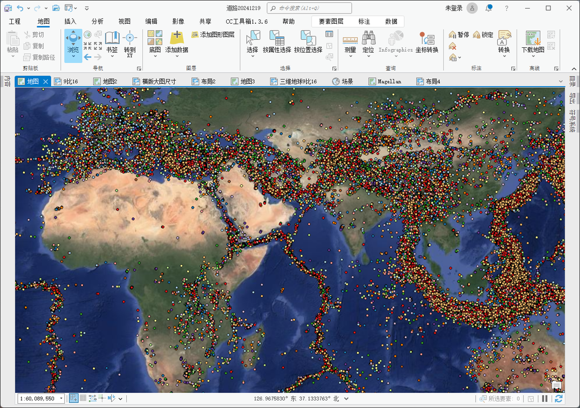The height and width of the screenshot is (408, 580).
Task: Refresh the map with refresh icon
Action: tap(559, 398)
